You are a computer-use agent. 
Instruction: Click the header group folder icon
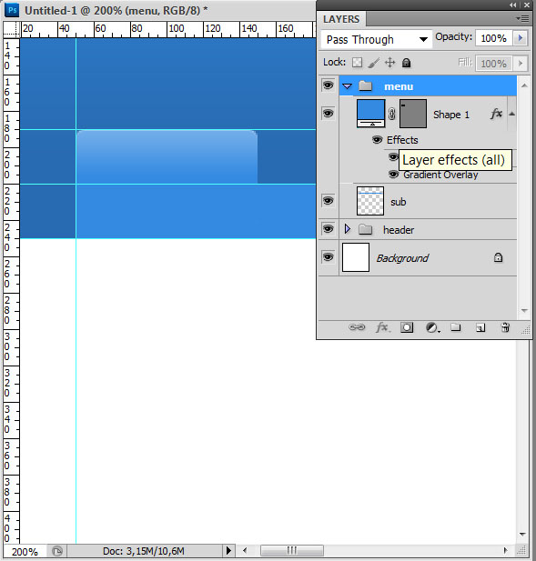pyautogui.click(x=365, y=229)
